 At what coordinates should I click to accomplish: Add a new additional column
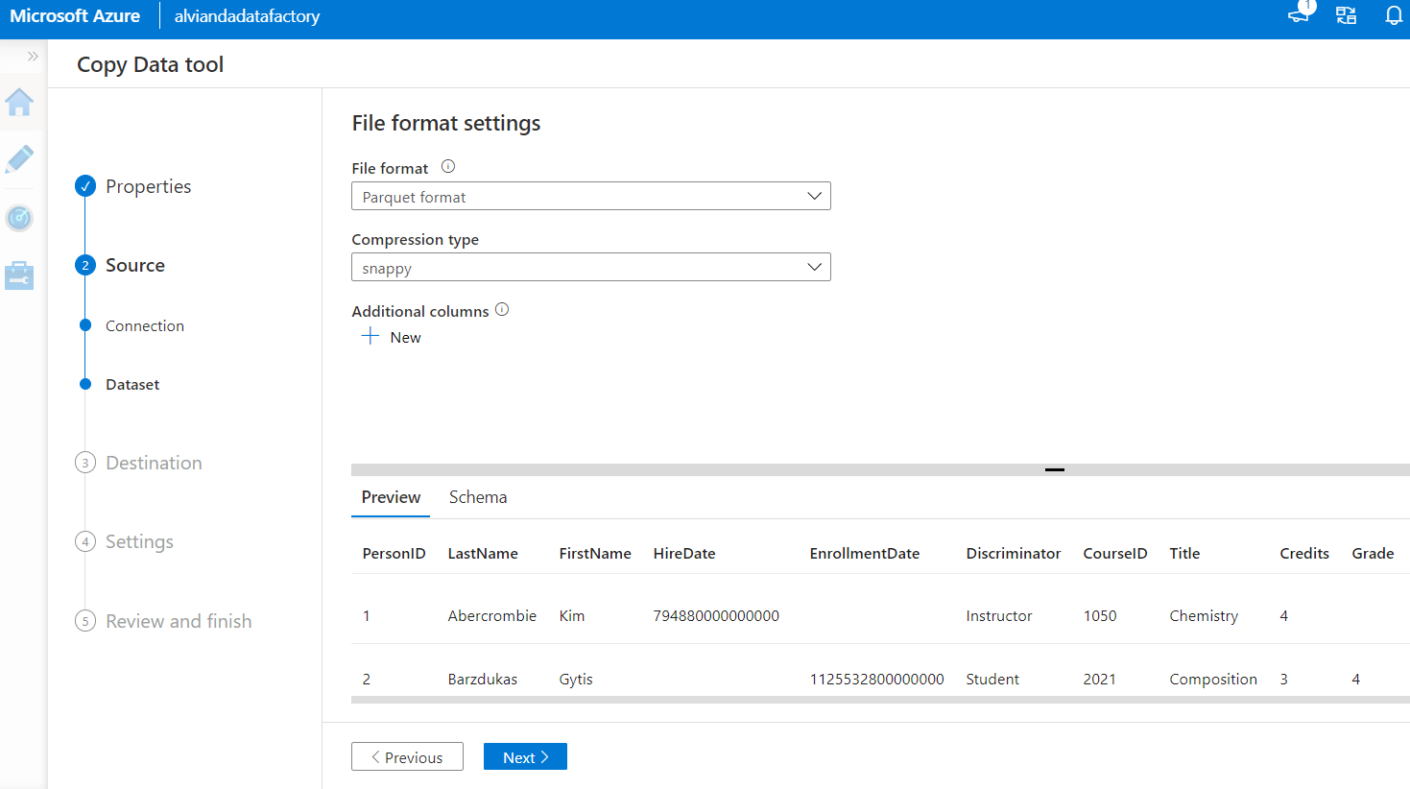(391, 337)
